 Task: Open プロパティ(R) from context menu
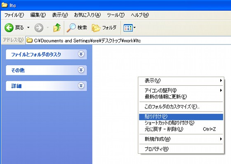click(181, 149)
